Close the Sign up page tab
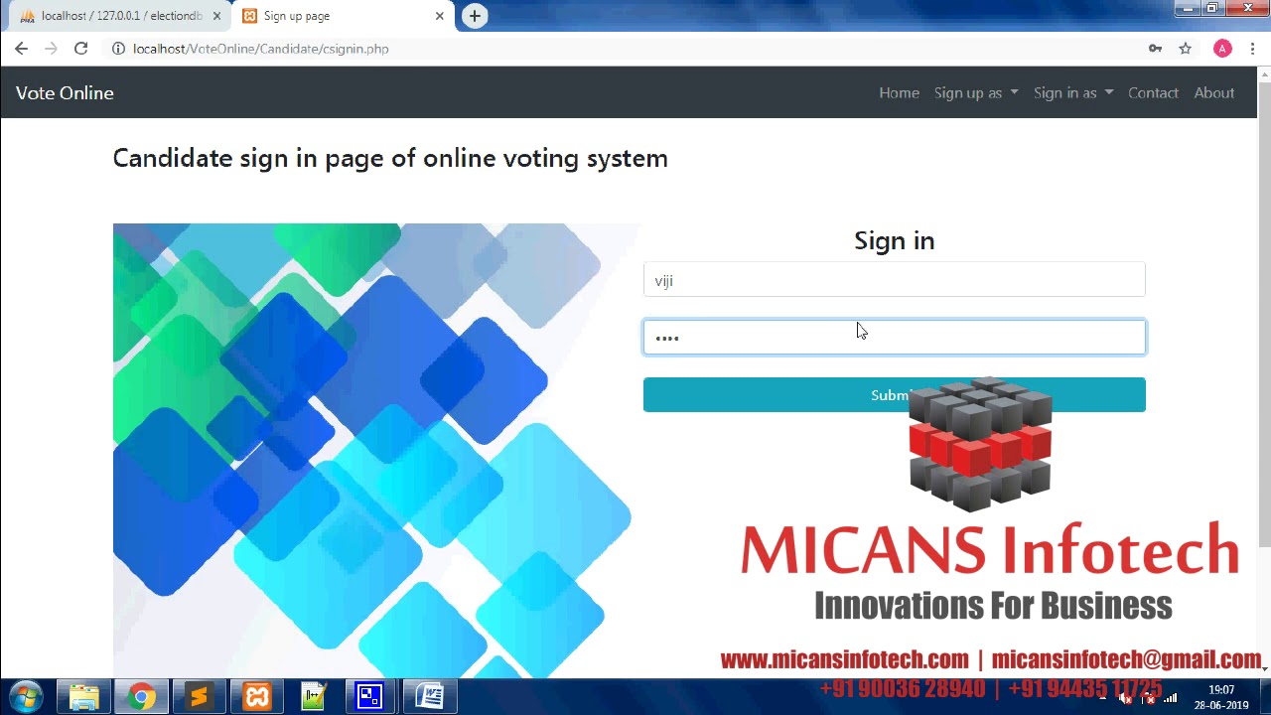1271x715 pixels. tap(439, 16)
